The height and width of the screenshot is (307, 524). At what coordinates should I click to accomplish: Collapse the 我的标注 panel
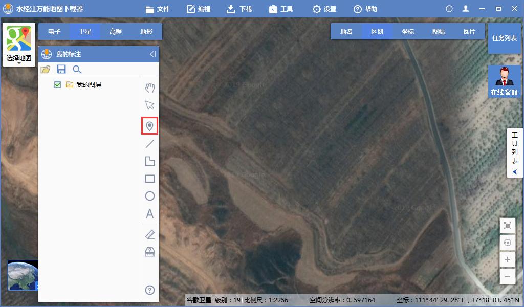tap(152, 54)
